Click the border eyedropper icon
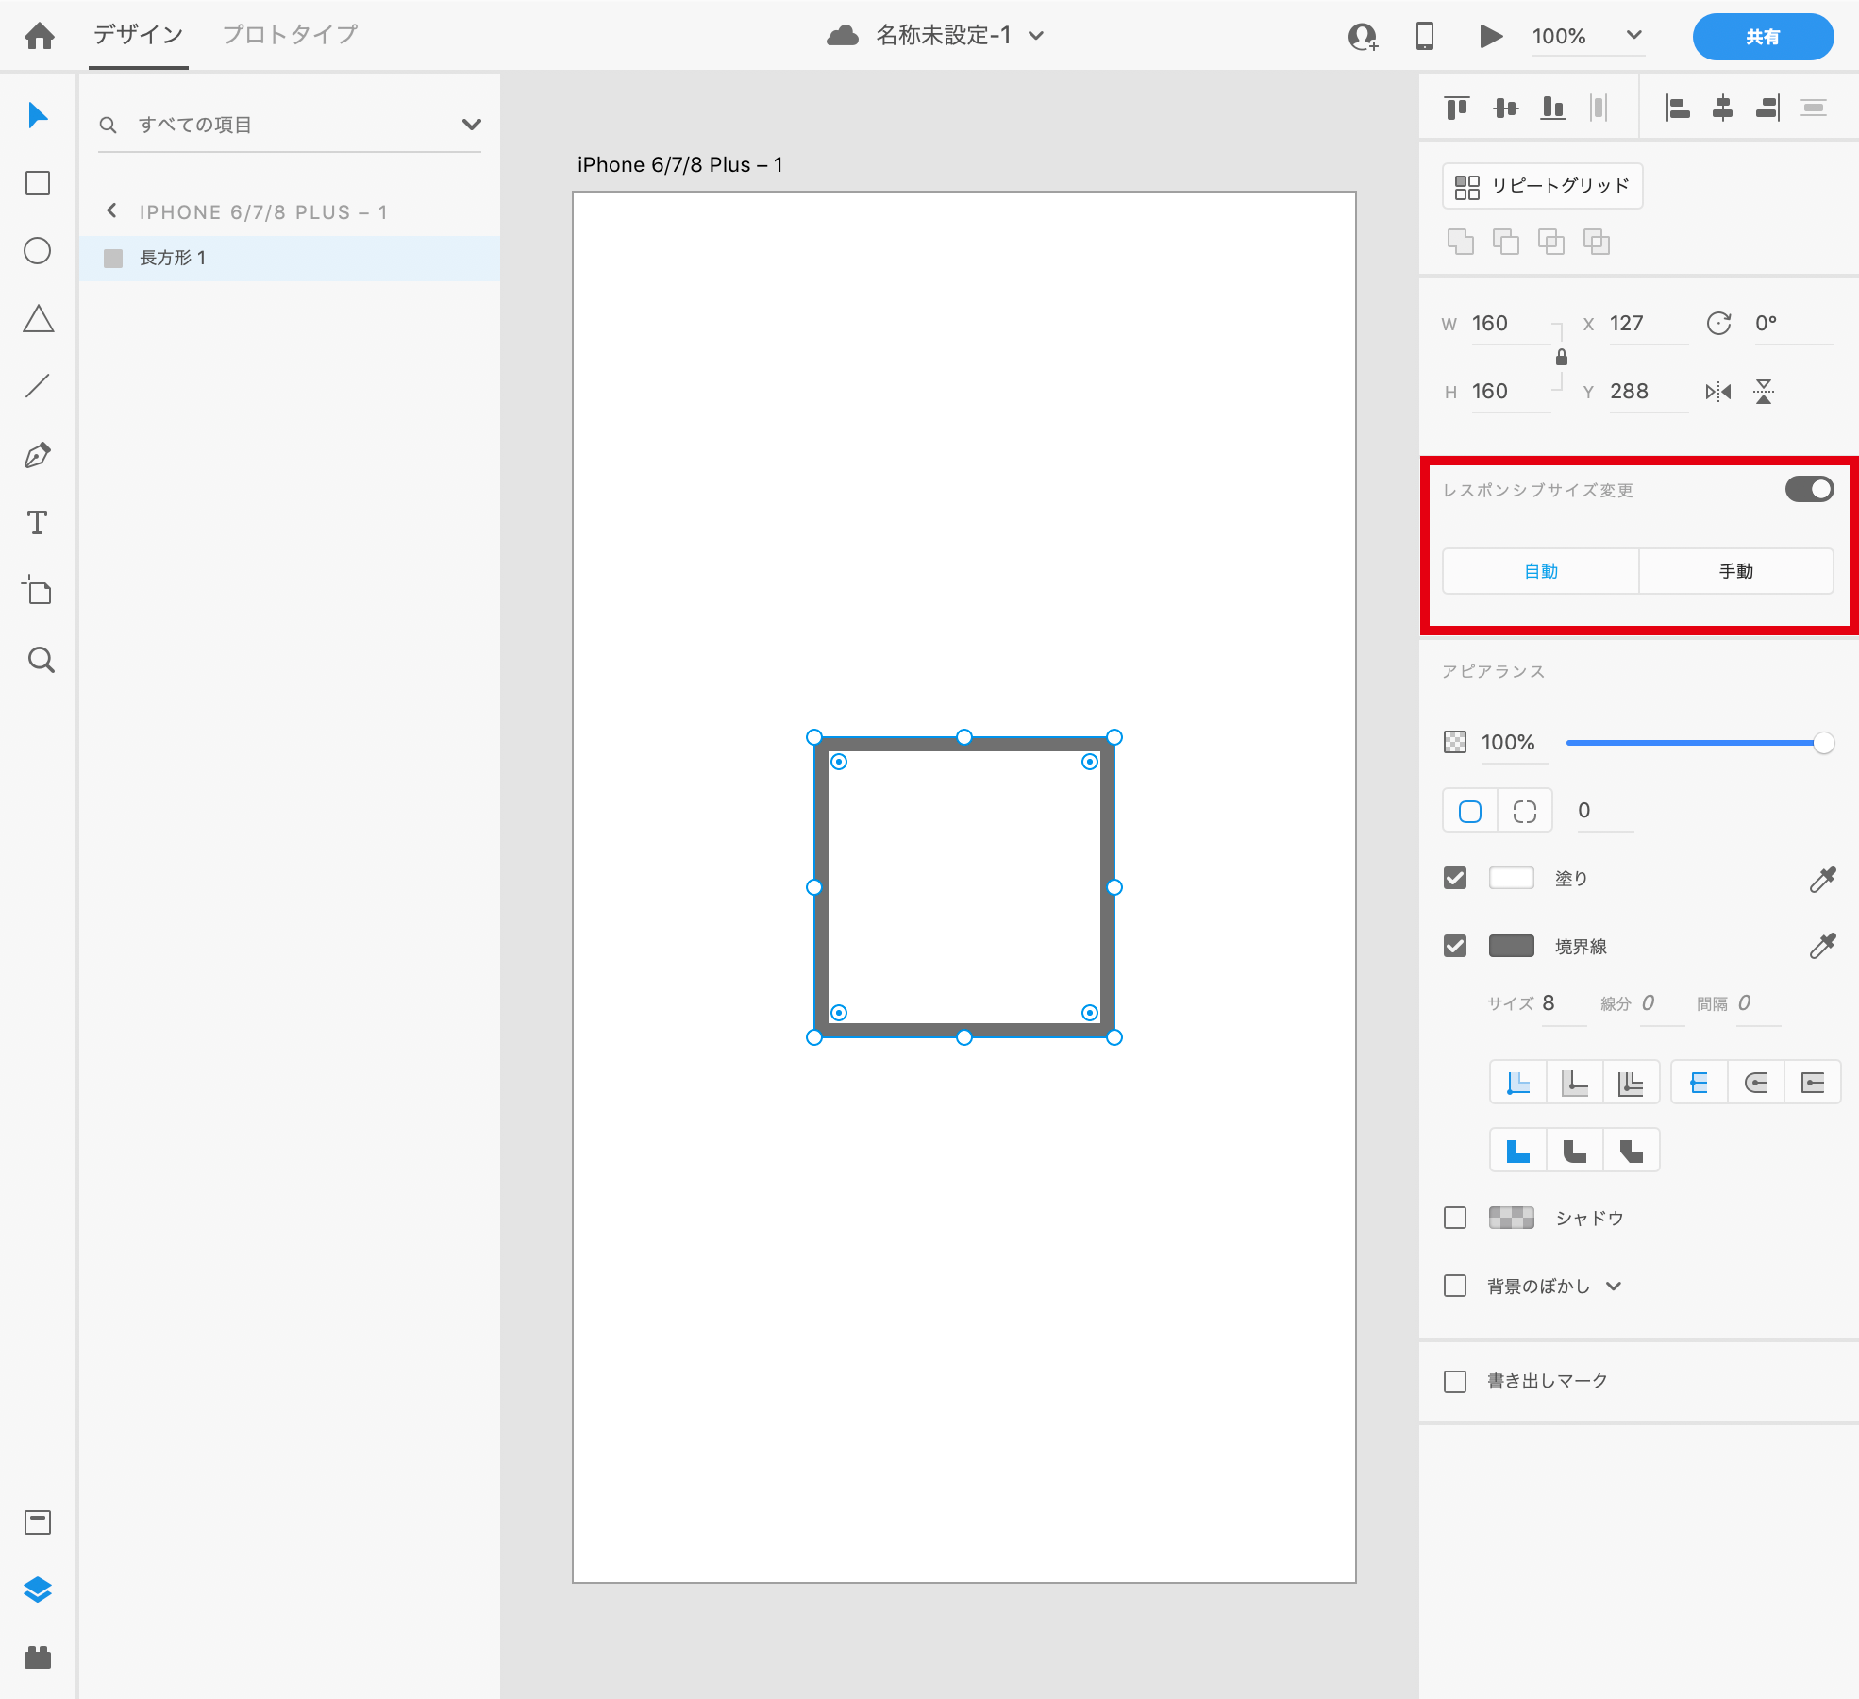1859x1699 pixels. point(1823,946)
